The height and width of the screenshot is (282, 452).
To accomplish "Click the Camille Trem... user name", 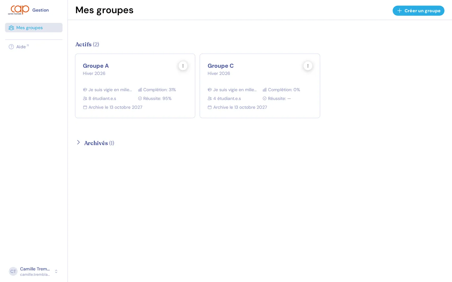I will pos(35,269).
